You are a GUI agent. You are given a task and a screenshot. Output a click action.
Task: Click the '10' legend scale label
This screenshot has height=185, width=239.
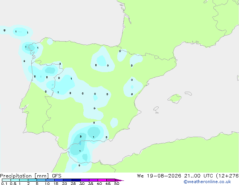[47, 183]
